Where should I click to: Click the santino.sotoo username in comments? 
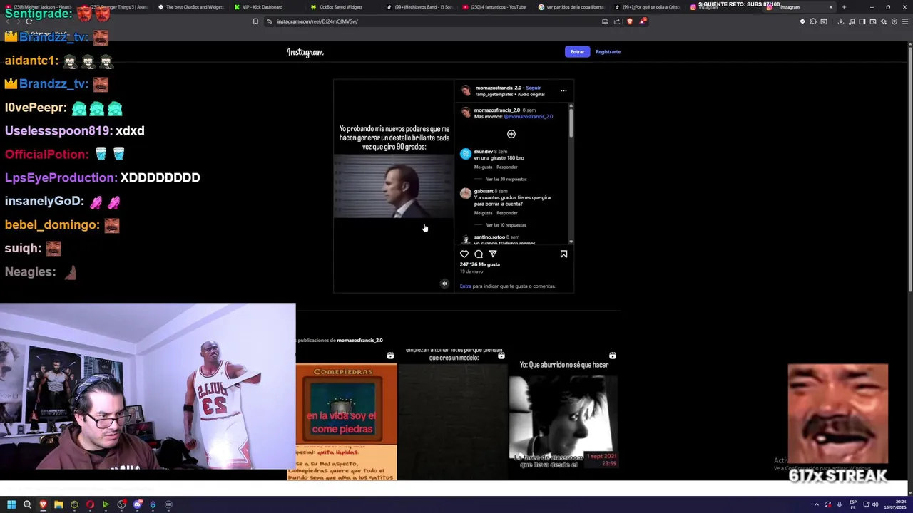click(489, 237)
